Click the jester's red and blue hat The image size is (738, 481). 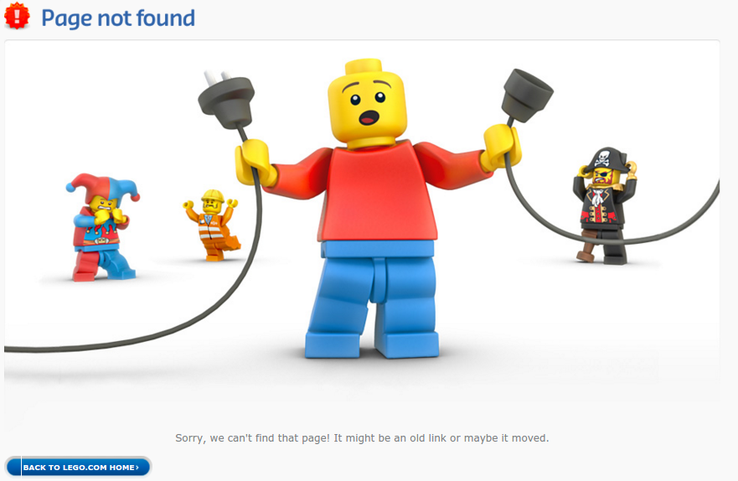(x=102, y=188)
